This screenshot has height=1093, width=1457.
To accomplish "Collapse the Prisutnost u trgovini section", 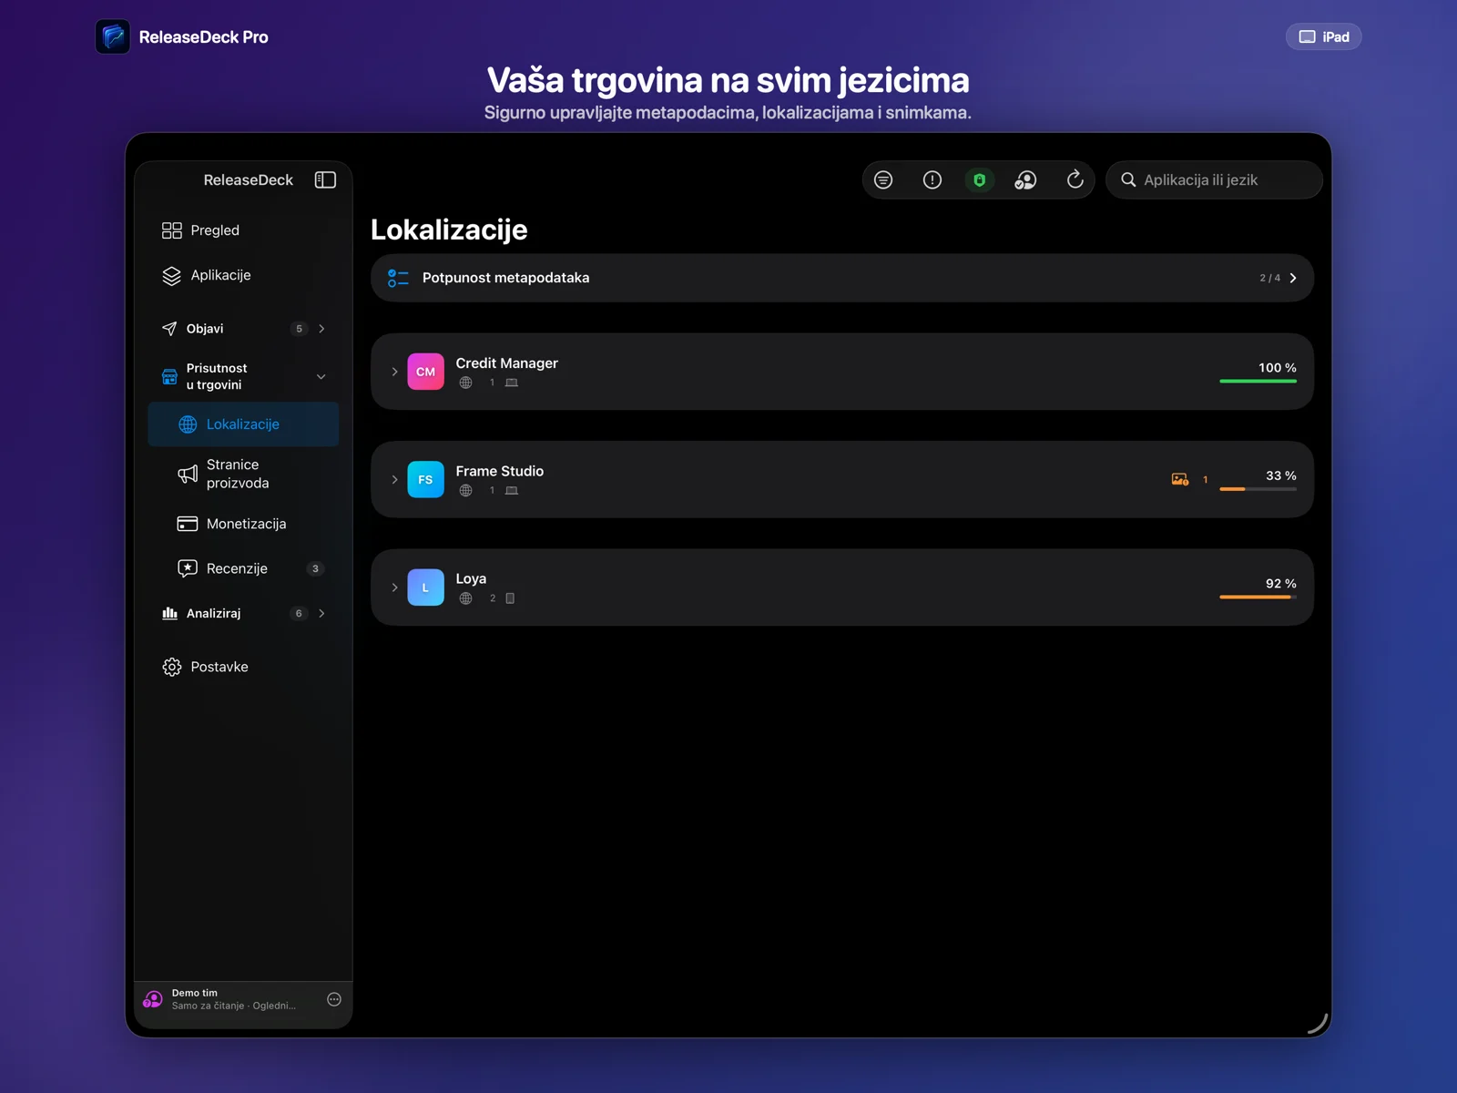I will coord(321,376).
